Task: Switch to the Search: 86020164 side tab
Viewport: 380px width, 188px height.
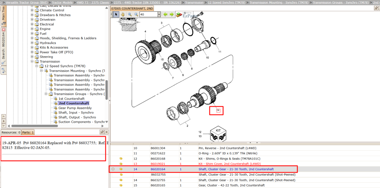Action: point(3,46)
